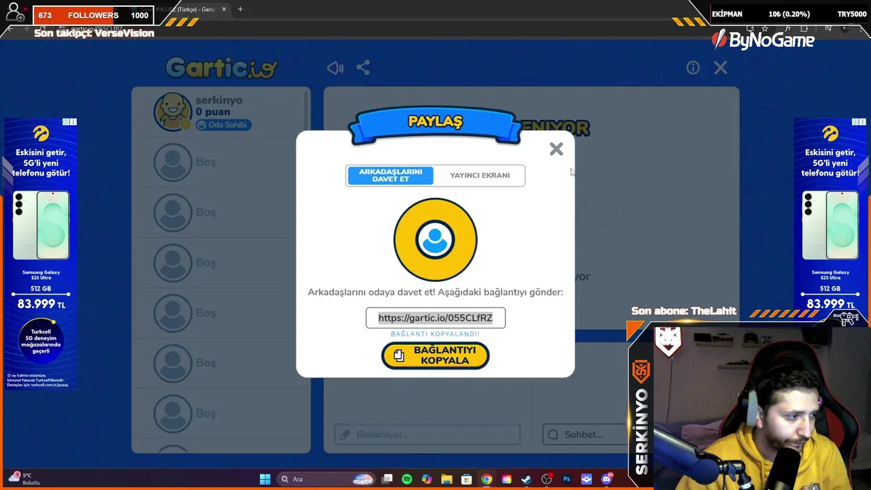The width and height of the screenshot is (871, 490).
Task: Open OBS Studio from the taskbar
Action: pyautogui.click(x=546, y=479)
